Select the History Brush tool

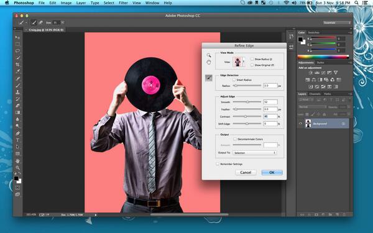pos(17,99)
